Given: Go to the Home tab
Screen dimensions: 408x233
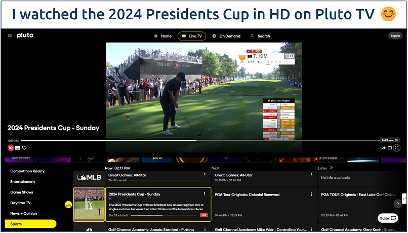Looking at the screenshot, I should click(163, 36).
